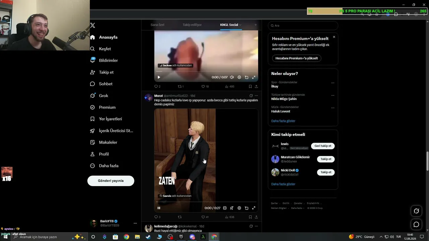Share the post with 495 views

tap(256, 86)
